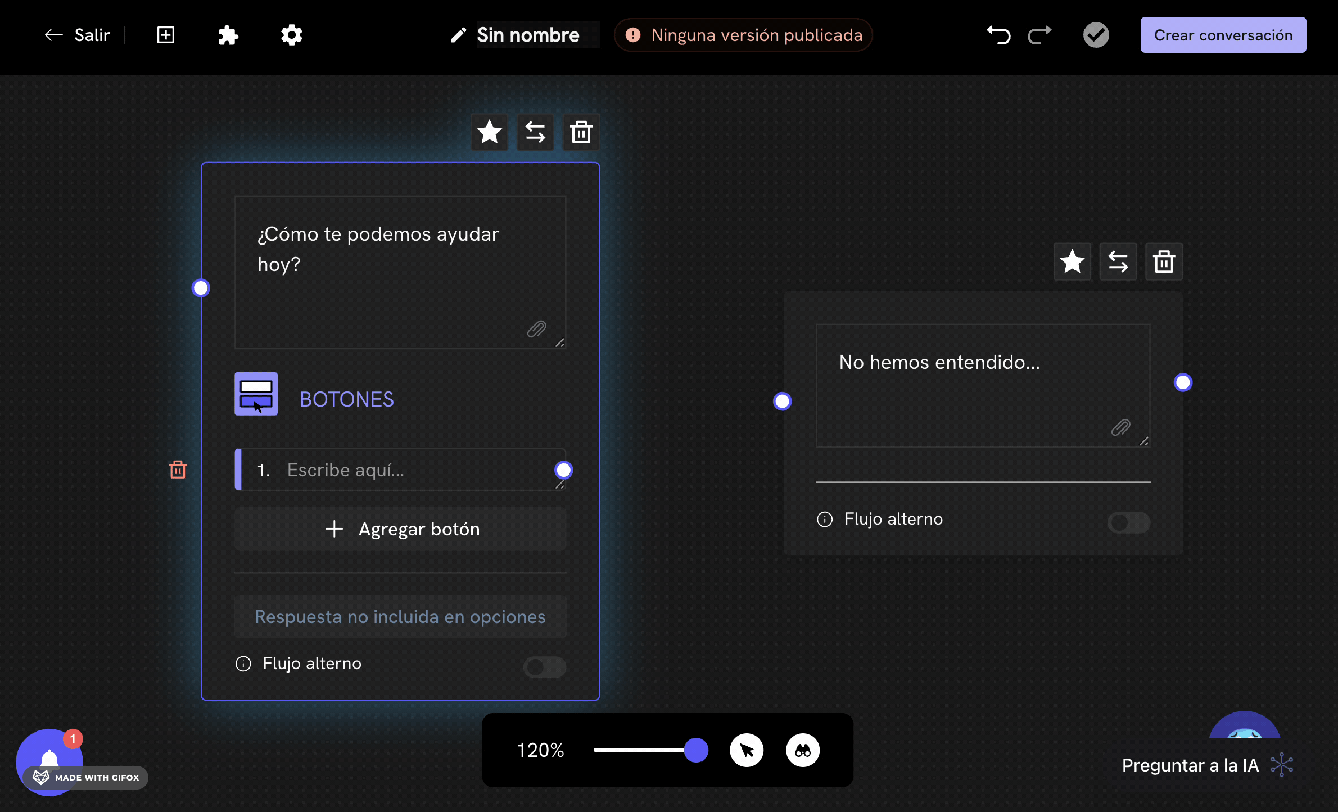1338x812 pixels.
Task: Click the Crear conversación button
Action: click(1223, 35)
